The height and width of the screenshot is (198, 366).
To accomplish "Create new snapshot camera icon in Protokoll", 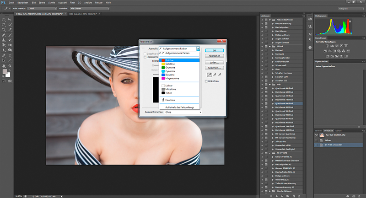I will click(x=354, y=196).
